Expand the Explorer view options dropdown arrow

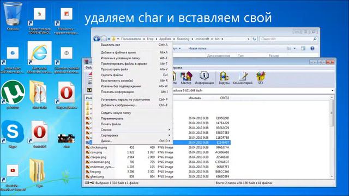click(x=294, y=48)
